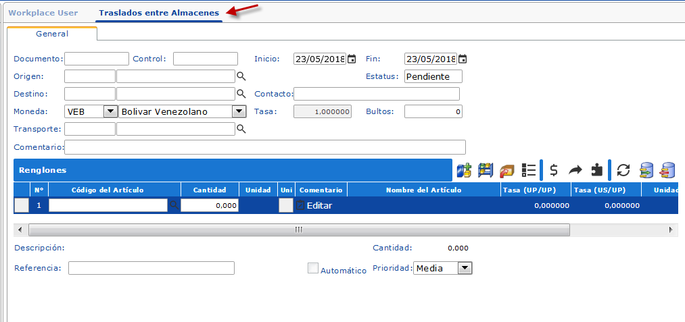Select the row 1 selector box
The height and width of the screenshot is (322, 685).
coord(22,205)
